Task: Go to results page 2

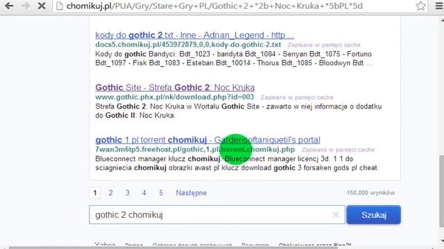Action: point(111,193)
